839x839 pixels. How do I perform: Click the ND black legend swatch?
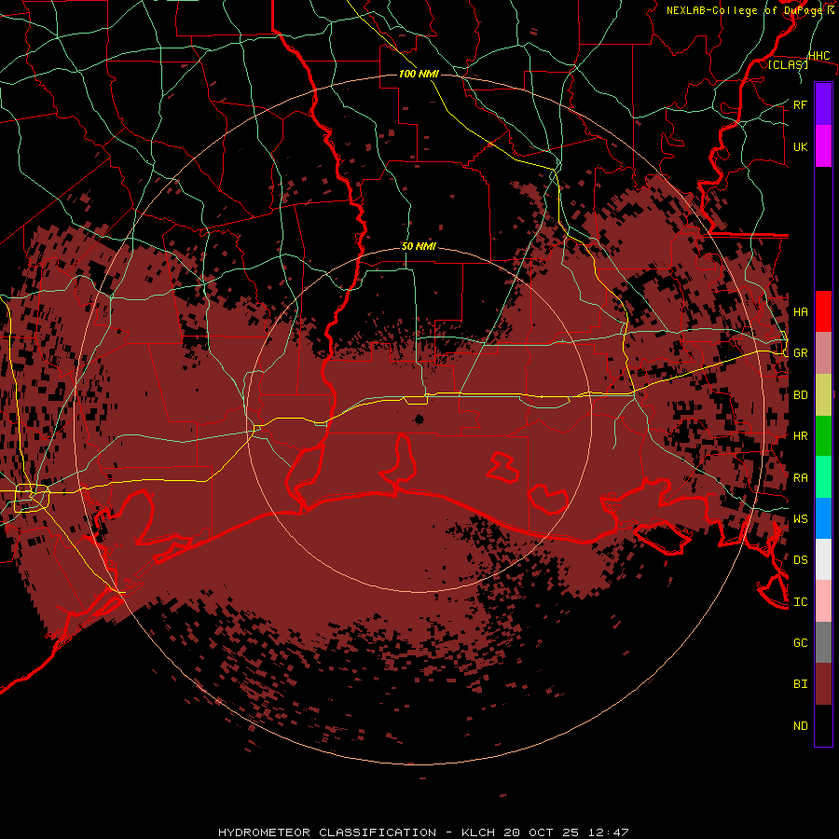point(823,725)
